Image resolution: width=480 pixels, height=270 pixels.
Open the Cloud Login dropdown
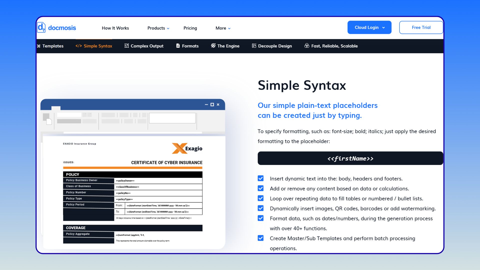[x=369, y=27]
